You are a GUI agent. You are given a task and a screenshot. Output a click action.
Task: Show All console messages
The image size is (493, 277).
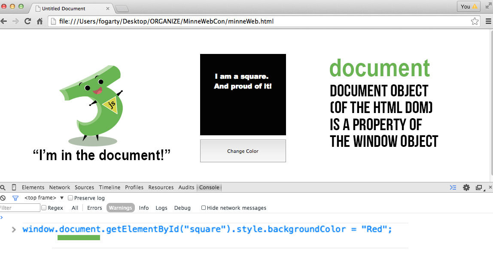point(75,208)
